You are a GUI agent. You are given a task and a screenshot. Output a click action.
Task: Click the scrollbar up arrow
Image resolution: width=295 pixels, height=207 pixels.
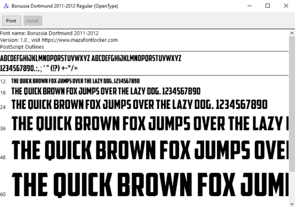(292, 33)
